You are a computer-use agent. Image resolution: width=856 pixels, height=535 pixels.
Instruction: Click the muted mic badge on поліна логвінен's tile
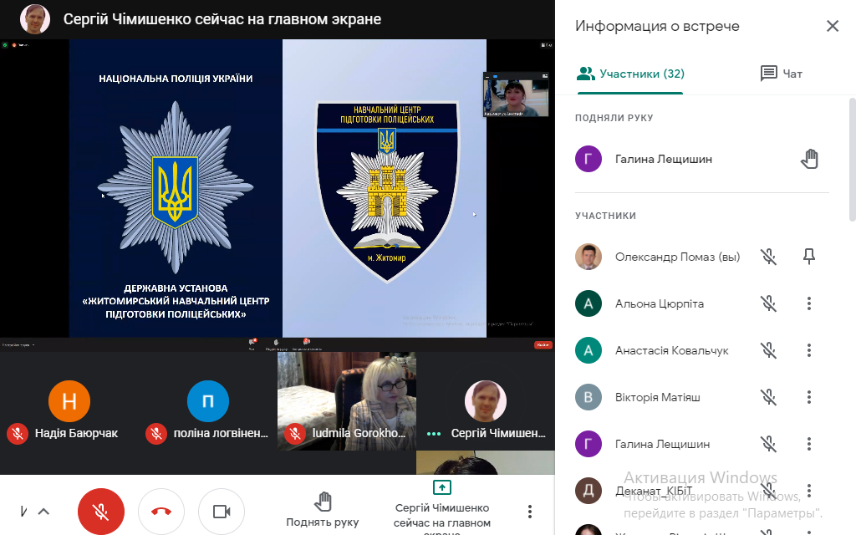(156, 434)
